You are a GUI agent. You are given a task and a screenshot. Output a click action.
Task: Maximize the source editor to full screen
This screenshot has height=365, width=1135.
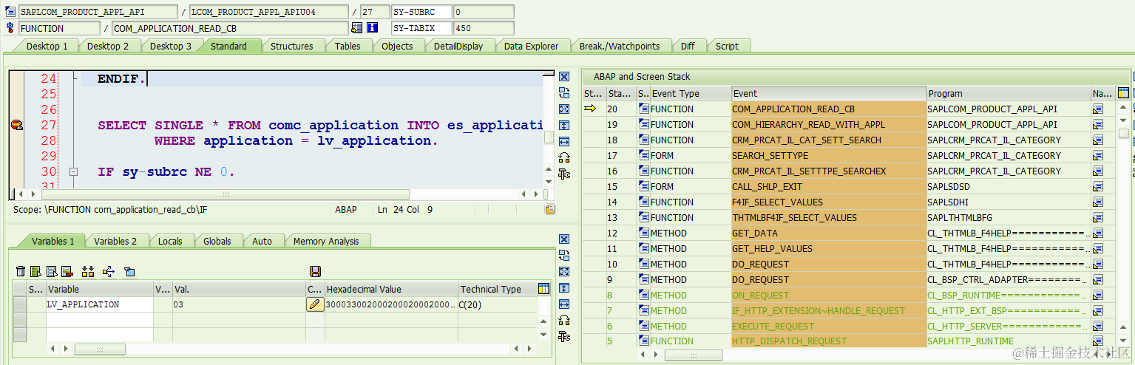pos(564,109)
